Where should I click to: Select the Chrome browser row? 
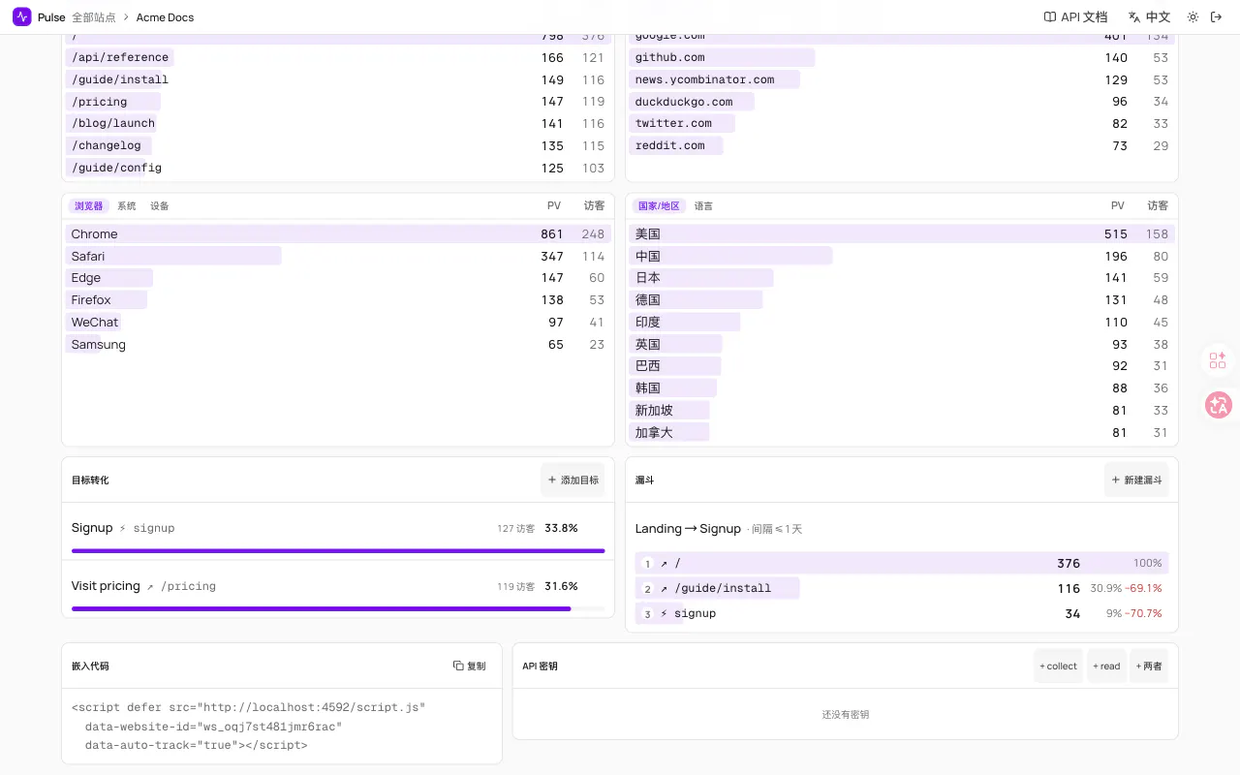tap(338, 233)
